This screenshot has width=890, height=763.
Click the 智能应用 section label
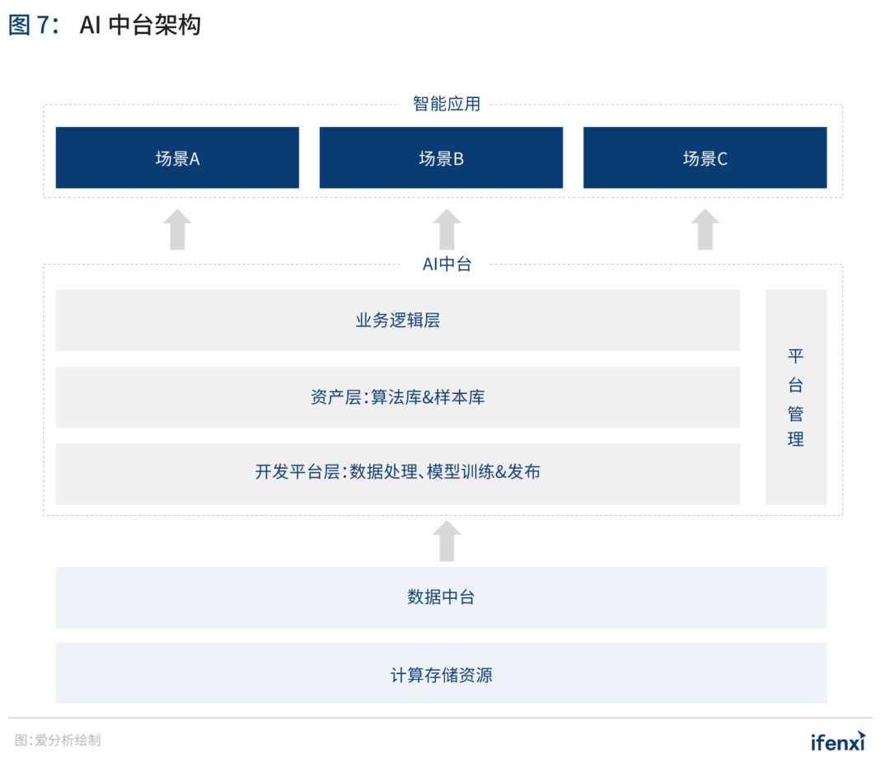447,104
